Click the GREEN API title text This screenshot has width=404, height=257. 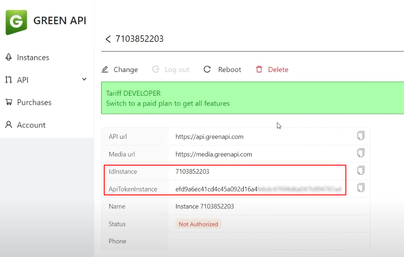(60, 21)
